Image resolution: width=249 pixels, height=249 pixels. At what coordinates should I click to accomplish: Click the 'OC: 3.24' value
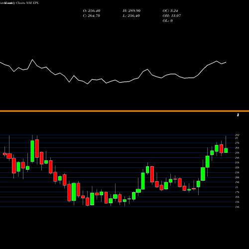coord(170,11)
